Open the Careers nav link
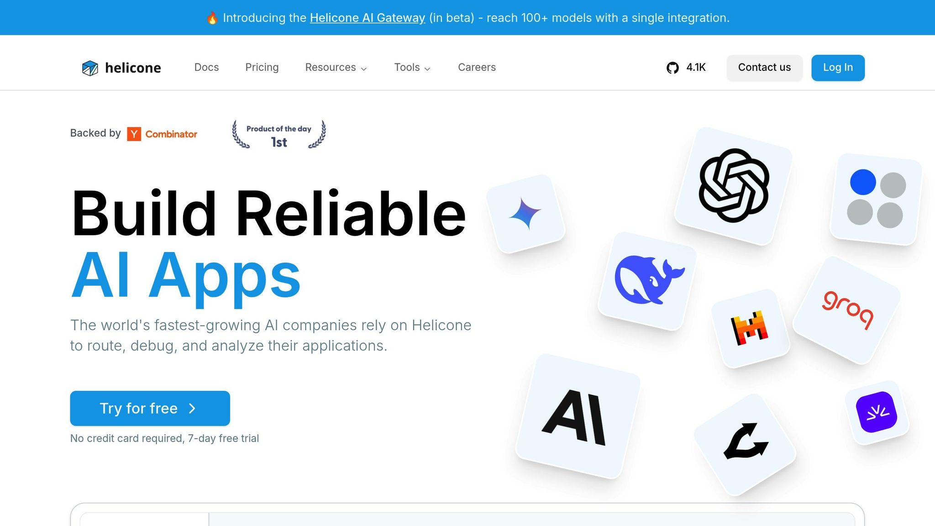The image size is (935, 526). (x=477, y=68)
